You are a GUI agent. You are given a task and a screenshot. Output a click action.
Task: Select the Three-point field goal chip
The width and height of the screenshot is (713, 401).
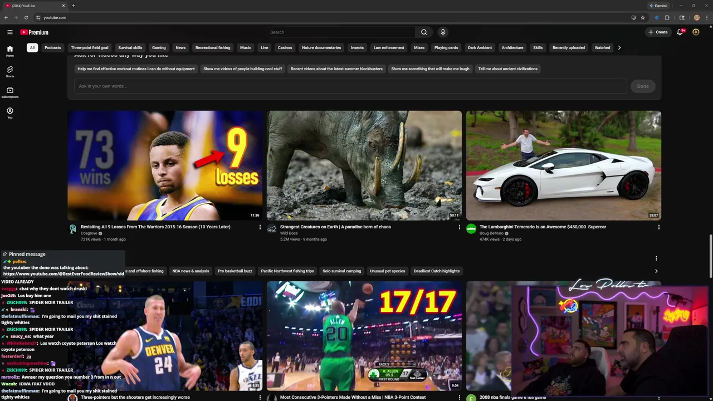pyautogui.click(x=90, y=48)
